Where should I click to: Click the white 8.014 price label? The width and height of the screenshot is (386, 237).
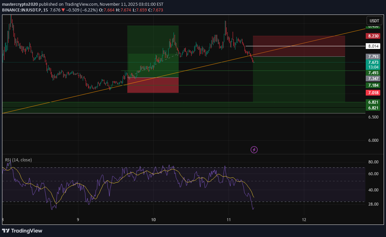[373, 46]
